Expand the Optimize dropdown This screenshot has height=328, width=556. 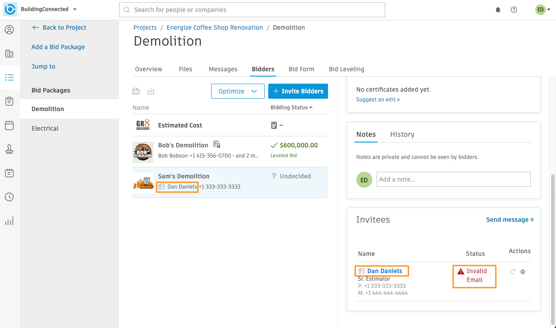click(238, 91)
